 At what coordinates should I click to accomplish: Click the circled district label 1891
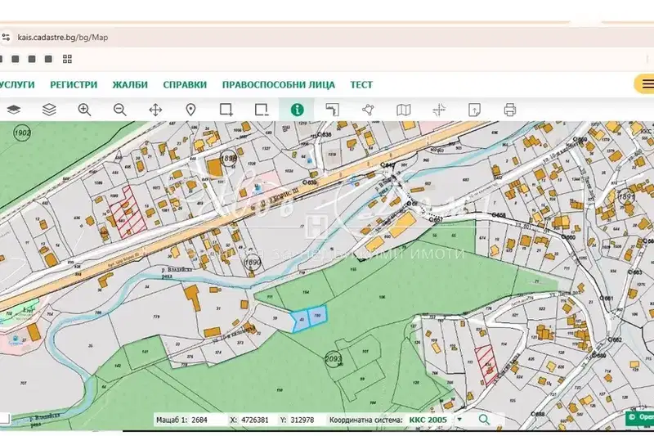(626, 196)
